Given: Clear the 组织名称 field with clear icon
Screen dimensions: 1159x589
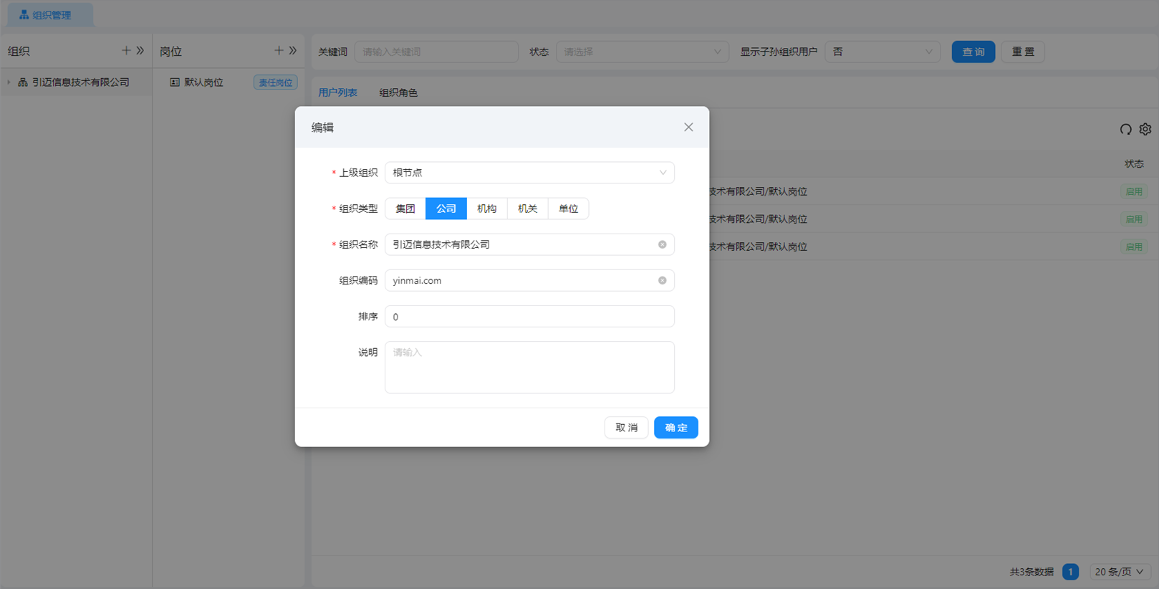Looking at the screenshot, I should (662, 244).
